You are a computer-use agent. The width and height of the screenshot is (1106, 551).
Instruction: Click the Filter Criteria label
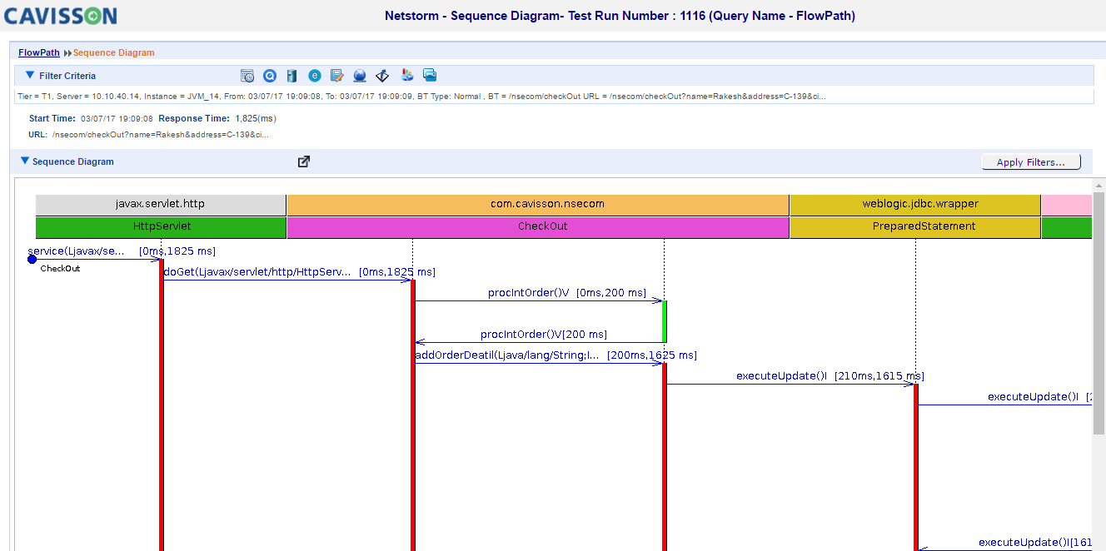[67, 76]
